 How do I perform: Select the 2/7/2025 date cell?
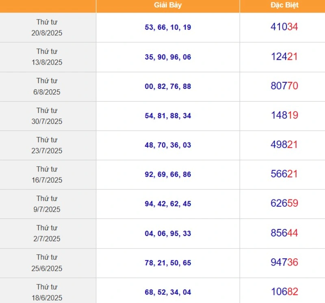click(x=48, y=234)
